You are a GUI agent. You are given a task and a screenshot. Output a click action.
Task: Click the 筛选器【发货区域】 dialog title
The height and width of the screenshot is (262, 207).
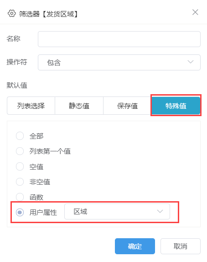click(48, 14)
